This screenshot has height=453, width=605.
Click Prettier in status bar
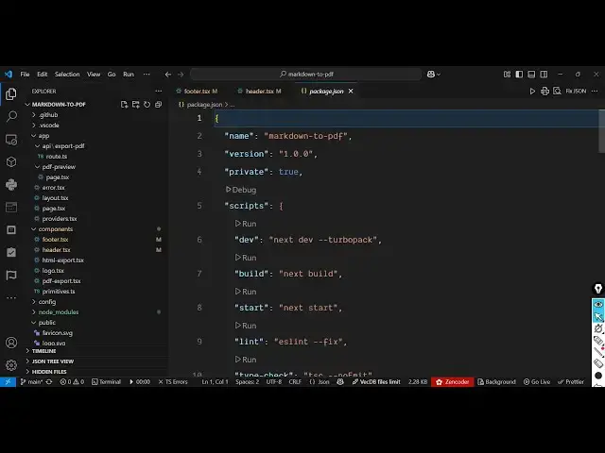click(x=571, y=381)
